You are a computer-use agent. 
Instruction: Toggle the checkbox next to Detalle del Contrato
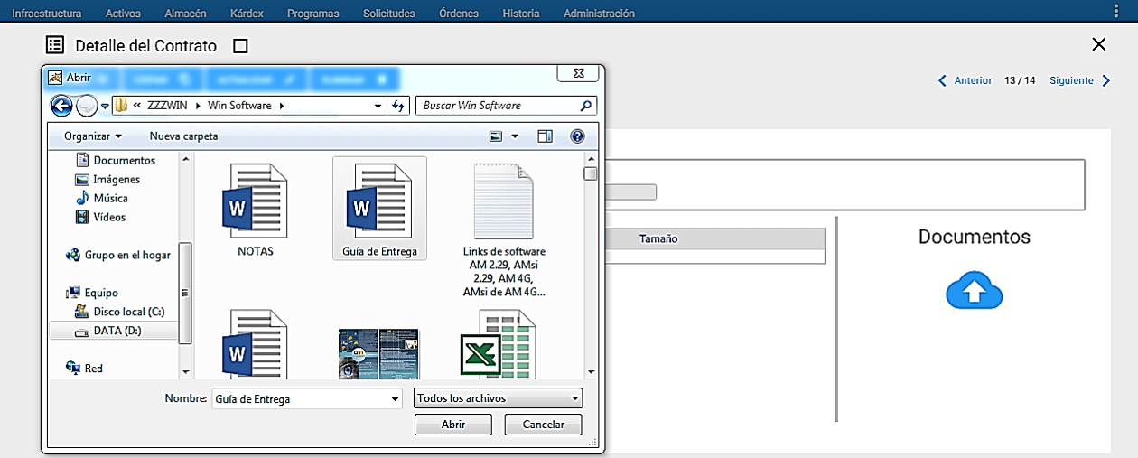click(240, 46)
